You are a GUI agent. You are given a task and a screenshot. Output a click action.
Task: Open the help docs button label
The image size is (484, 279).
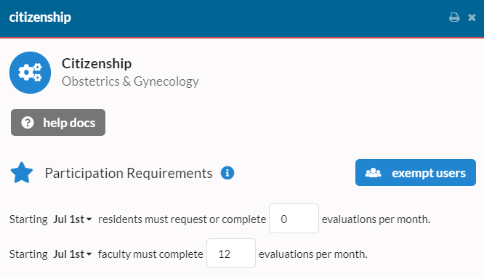[x=69, y=123]
